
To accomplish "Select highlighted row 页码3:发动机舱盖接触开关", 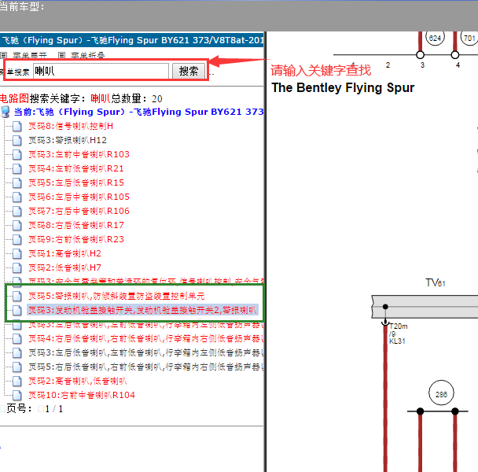I will click(x=142, y=310).
